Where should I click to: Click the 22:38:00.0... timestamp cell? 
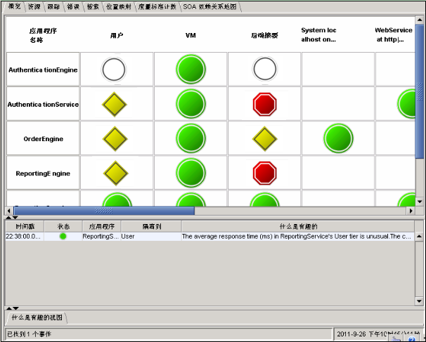[25, 237]
